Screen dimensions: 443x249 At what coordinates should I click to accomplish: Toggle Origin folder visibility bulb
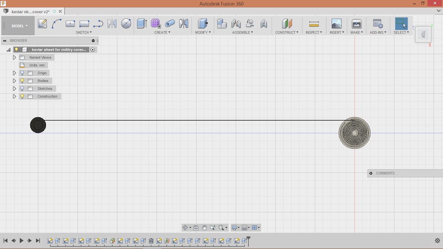pyautogui.click(x=22, y=73)
